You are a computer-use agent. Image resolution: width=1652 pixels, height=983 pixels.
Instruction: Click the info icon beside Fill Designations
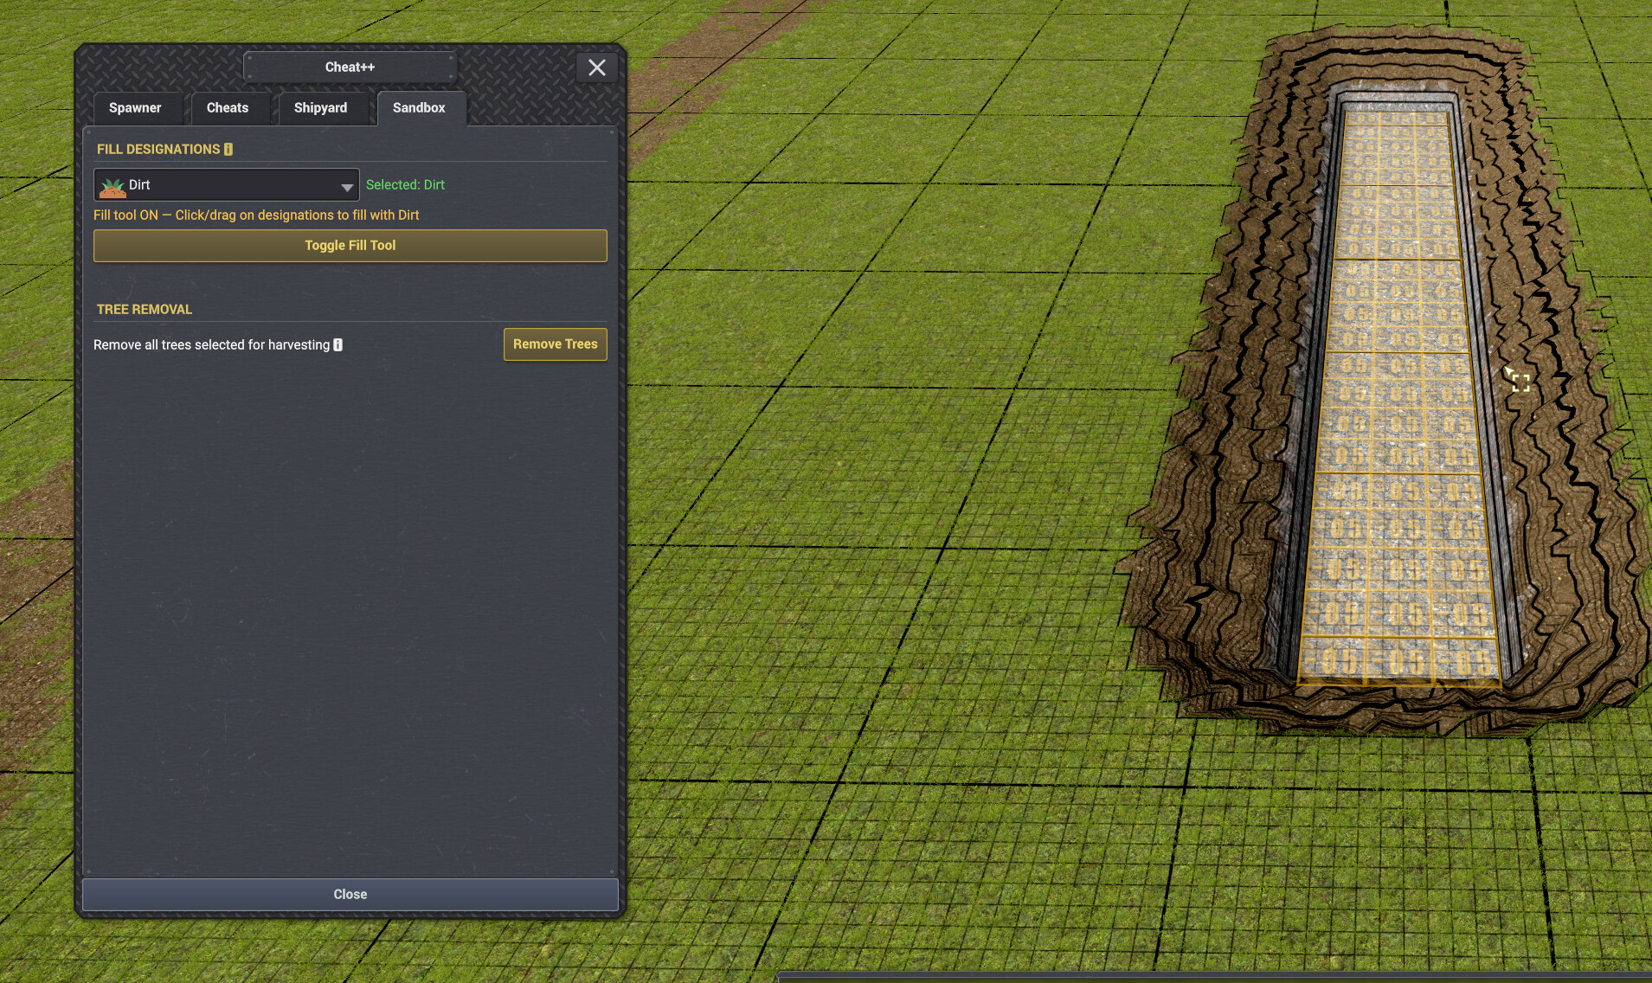[228, 150]
